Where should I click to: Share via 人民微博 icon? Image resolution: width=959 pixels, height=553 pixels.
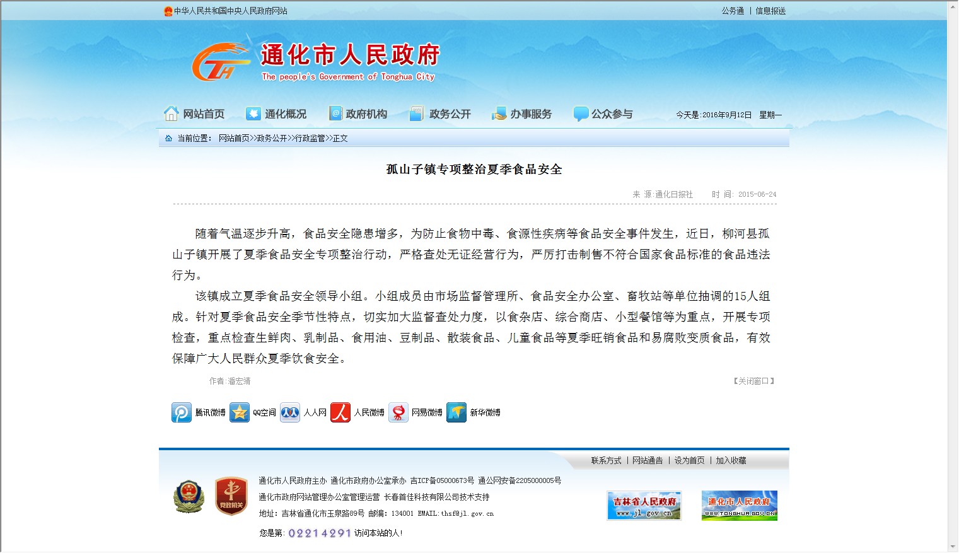(340, 412)
